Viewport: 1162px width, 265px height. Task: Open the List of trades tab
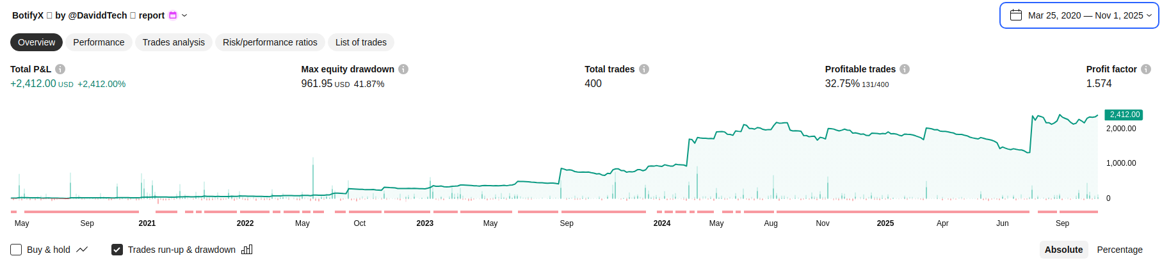[x=360, y=42]
